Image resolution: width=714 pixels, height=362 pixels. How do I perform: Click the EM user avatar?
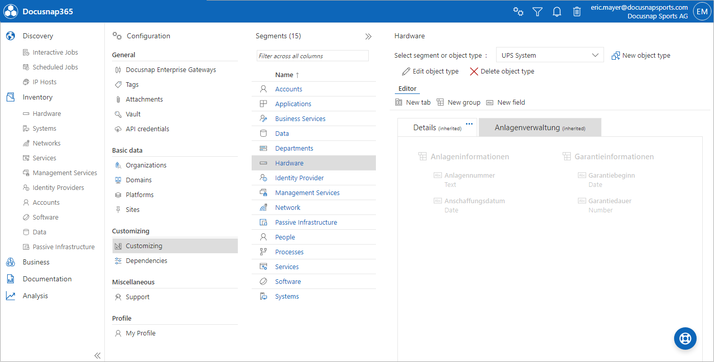pyautogui.click(x=702, y=11)
